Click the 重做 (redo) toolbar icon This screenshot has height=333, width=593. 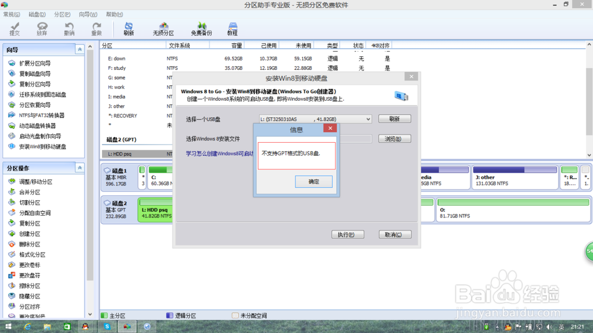(x=97, y=28)
